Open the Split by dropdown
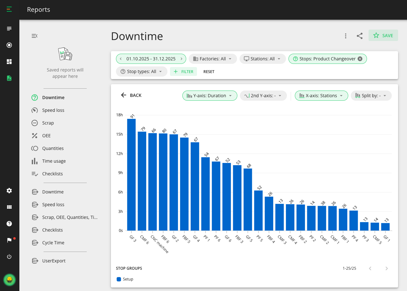 (371, 95)
